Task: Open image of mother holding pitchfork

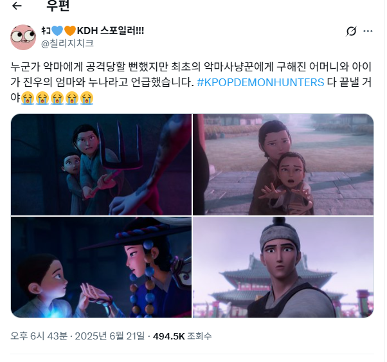Action: 101,165
